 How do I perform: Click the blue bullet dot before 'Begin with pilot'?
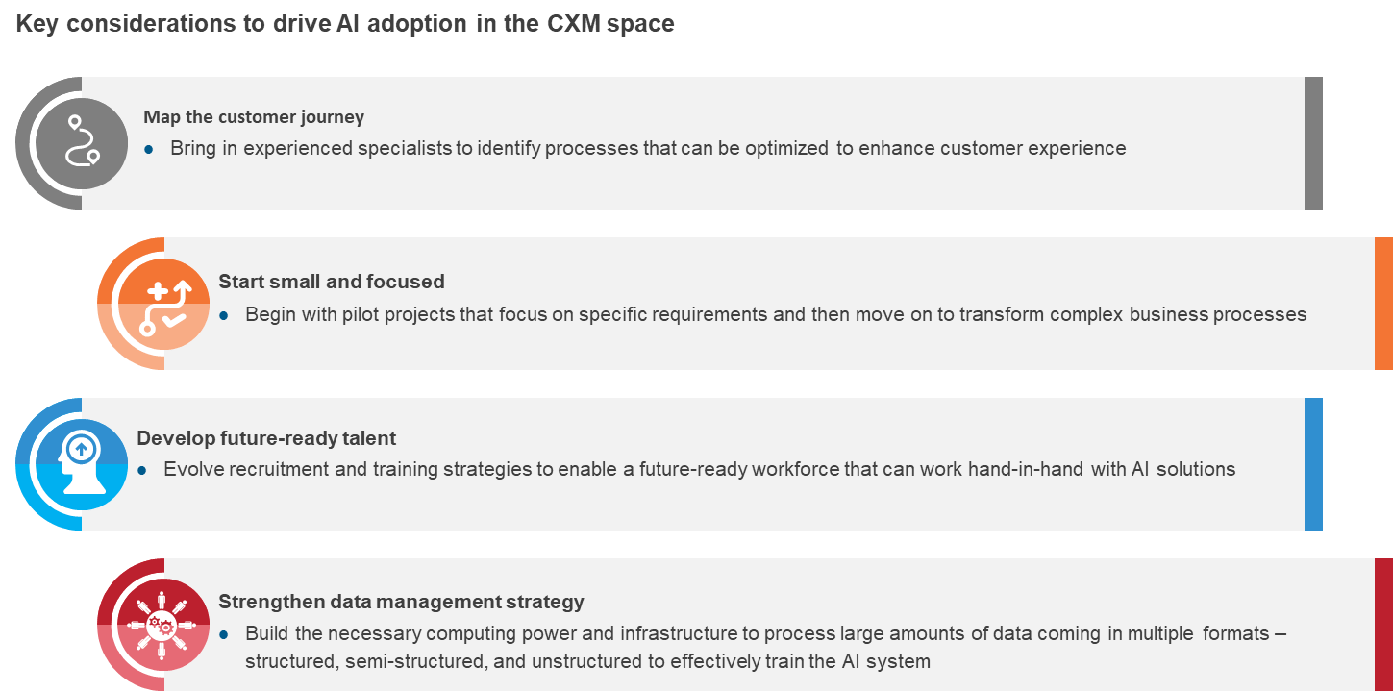coord(224,314)
